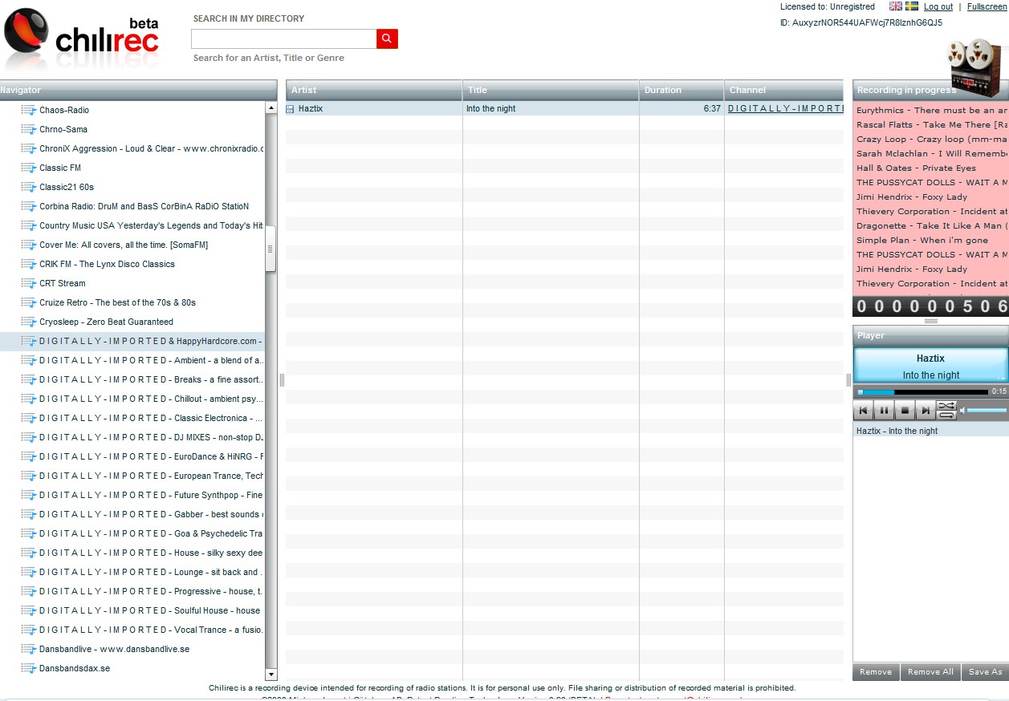Screen dimensions: 1009x701
Task: Click the Save As button
Action: click(985, 672)
